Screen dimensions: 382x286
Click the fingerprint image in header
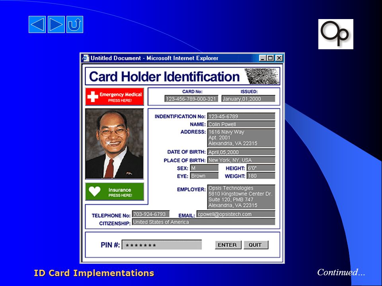pyautogui.click(x=262, y=76)
